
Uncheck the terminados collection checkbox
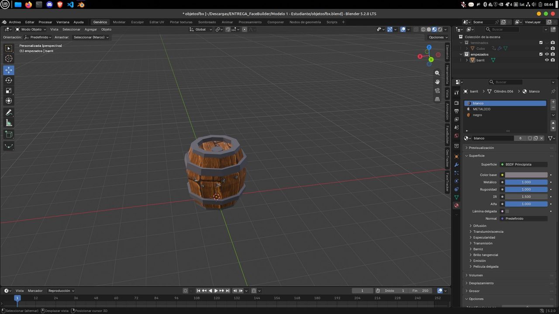point(541,42)
